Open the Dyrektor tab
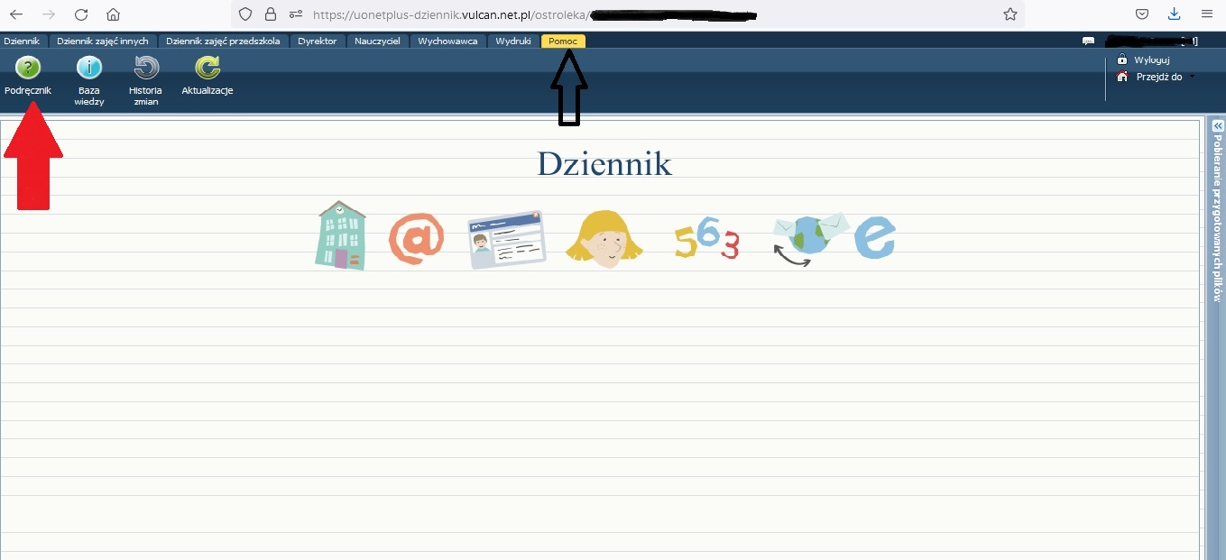 pyautogui.click(x=318, y=41)
